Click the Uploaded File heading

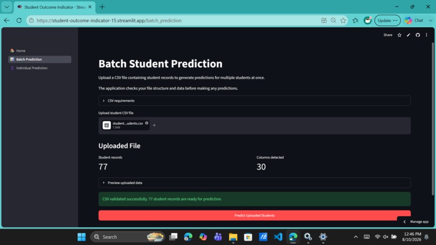pos(120,145)
